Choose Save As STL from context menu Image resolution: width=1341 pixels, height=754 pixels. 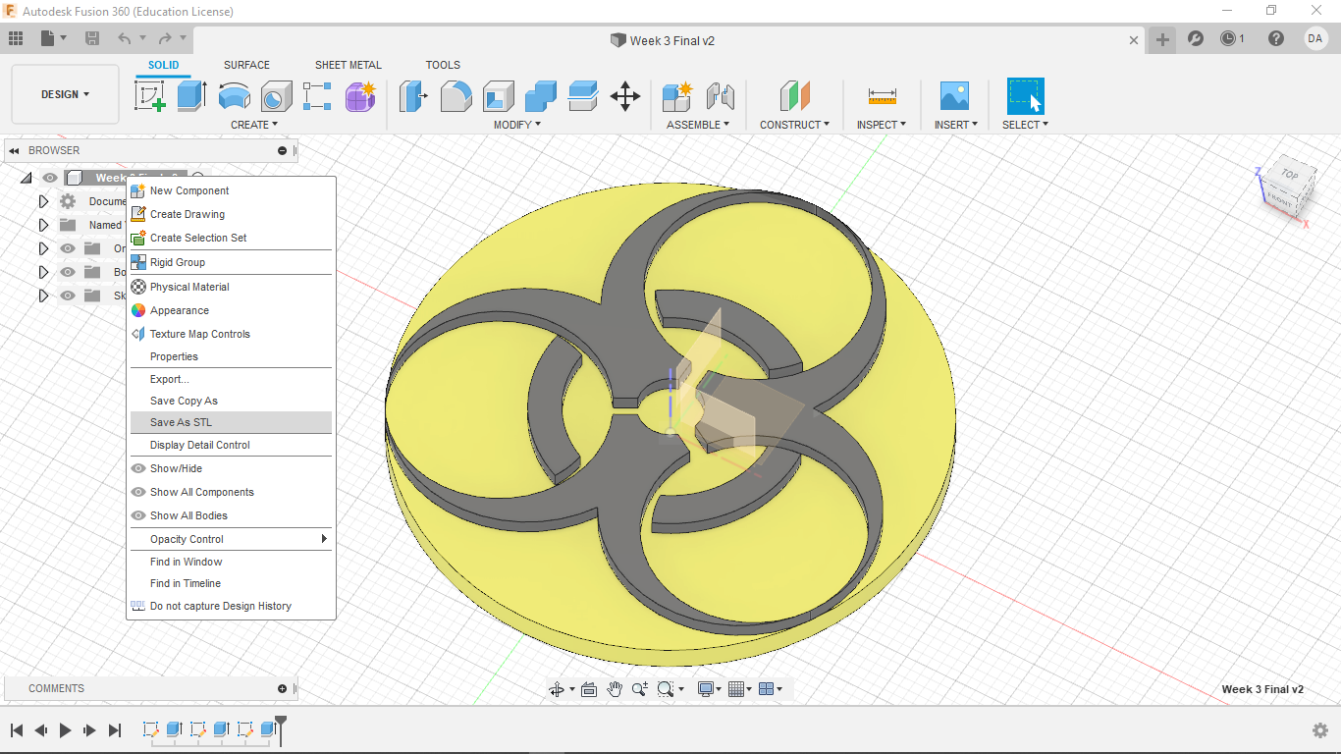click(232, 422)
